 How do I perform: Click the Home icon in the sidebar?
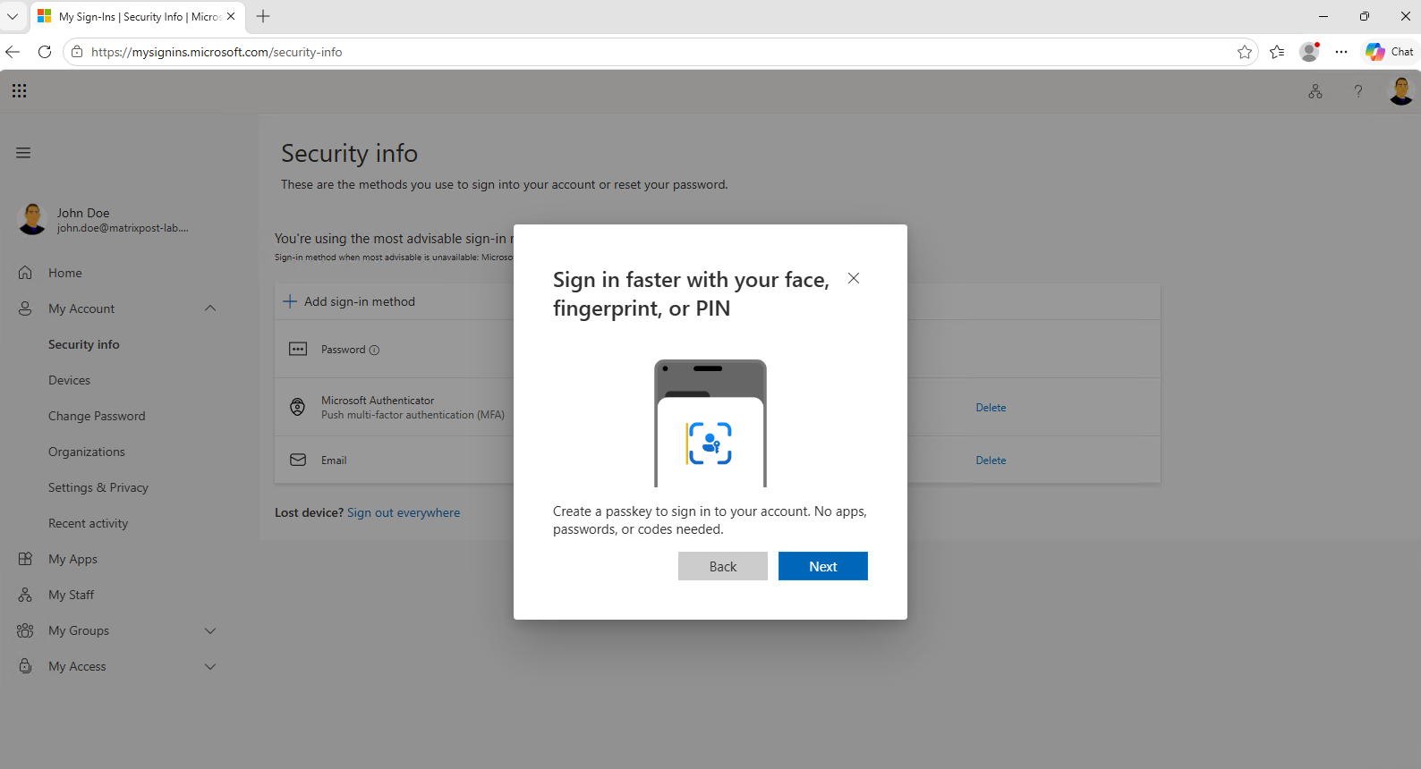(25, 273)
